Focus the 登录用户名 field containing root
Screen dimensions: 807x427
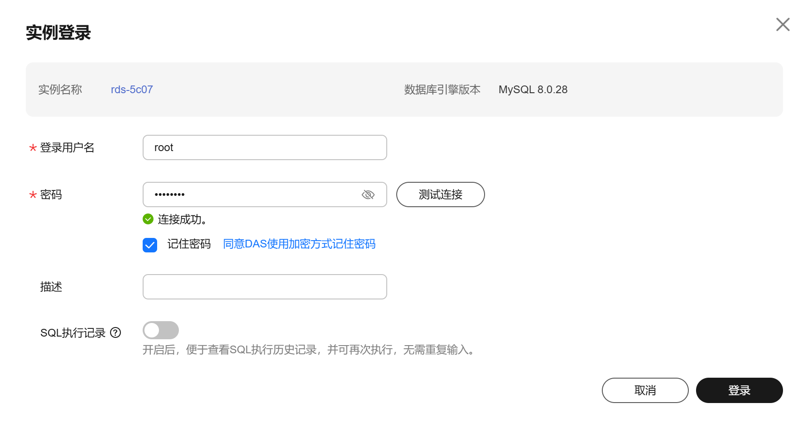pos(264,147)
